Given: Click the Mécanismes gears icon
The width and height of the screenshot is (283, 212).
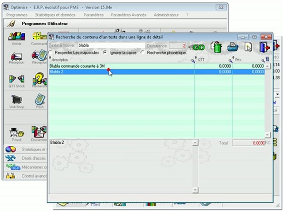Looking at the screenshot, I should 13,167.
